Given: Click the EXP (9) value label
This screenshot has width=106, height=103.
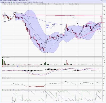Looking at the screenshot, I should coord(22,66).
